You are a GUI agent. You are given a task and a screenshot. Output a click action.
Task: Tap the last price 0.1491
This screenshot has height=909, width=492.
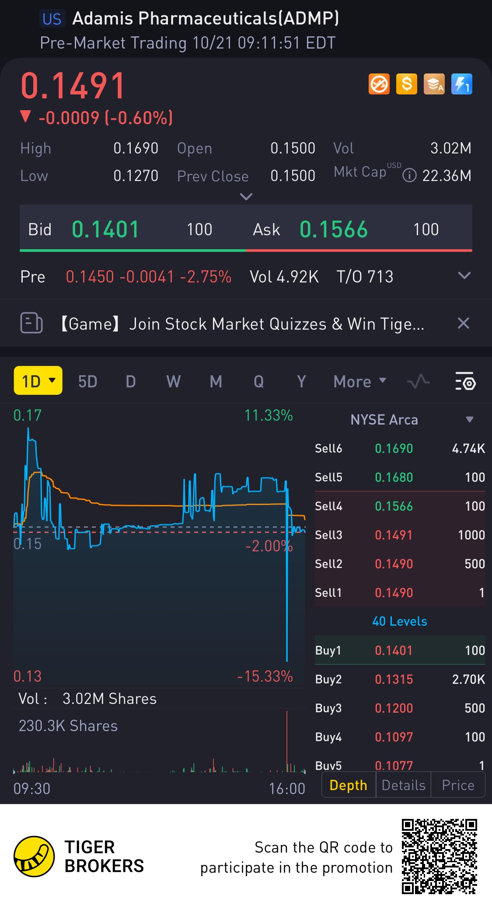pyautogui.click(x=73, y=86)
